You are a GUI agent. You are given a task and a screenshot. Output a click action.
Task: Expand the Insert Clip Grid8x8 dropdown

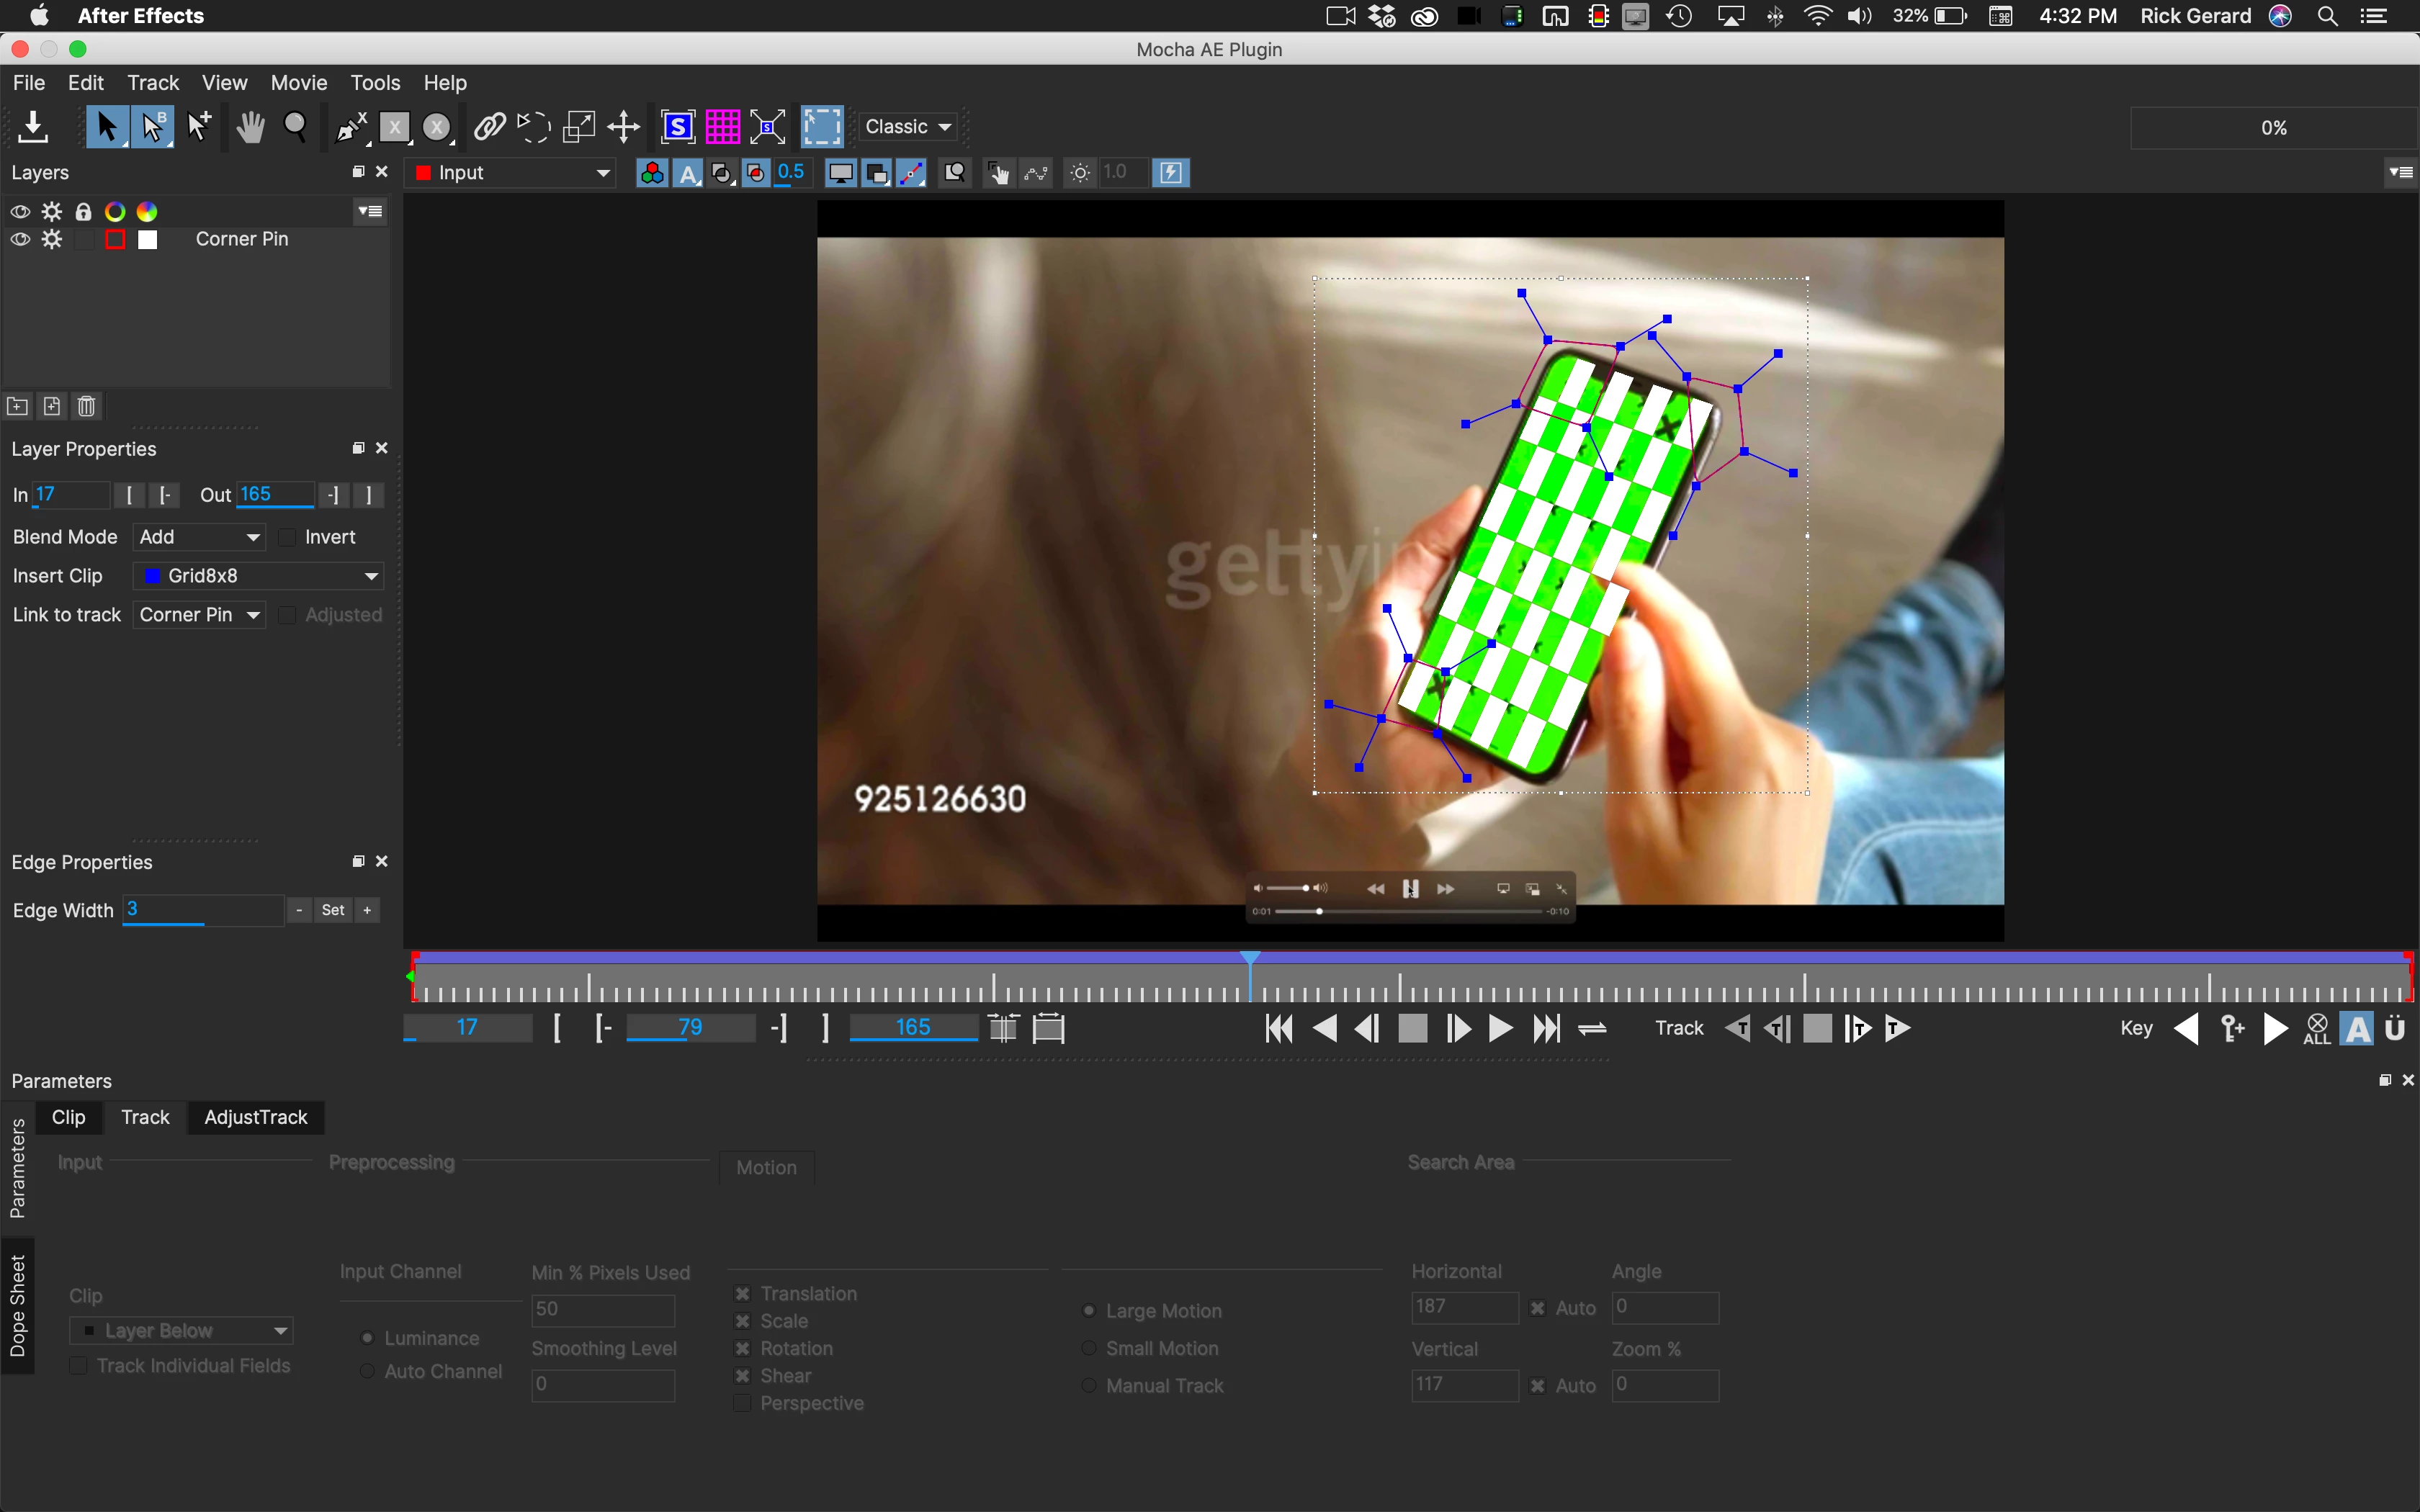point(259,576)
